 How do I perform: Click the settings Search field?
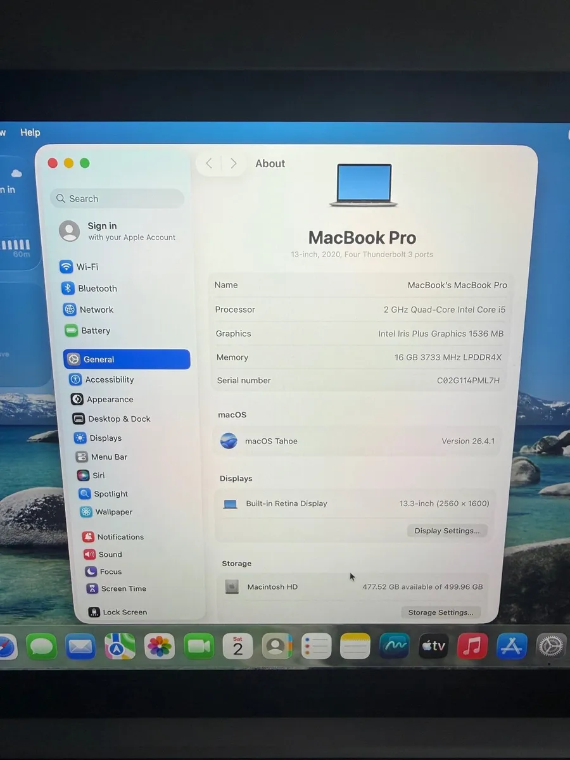click(117, 198)
